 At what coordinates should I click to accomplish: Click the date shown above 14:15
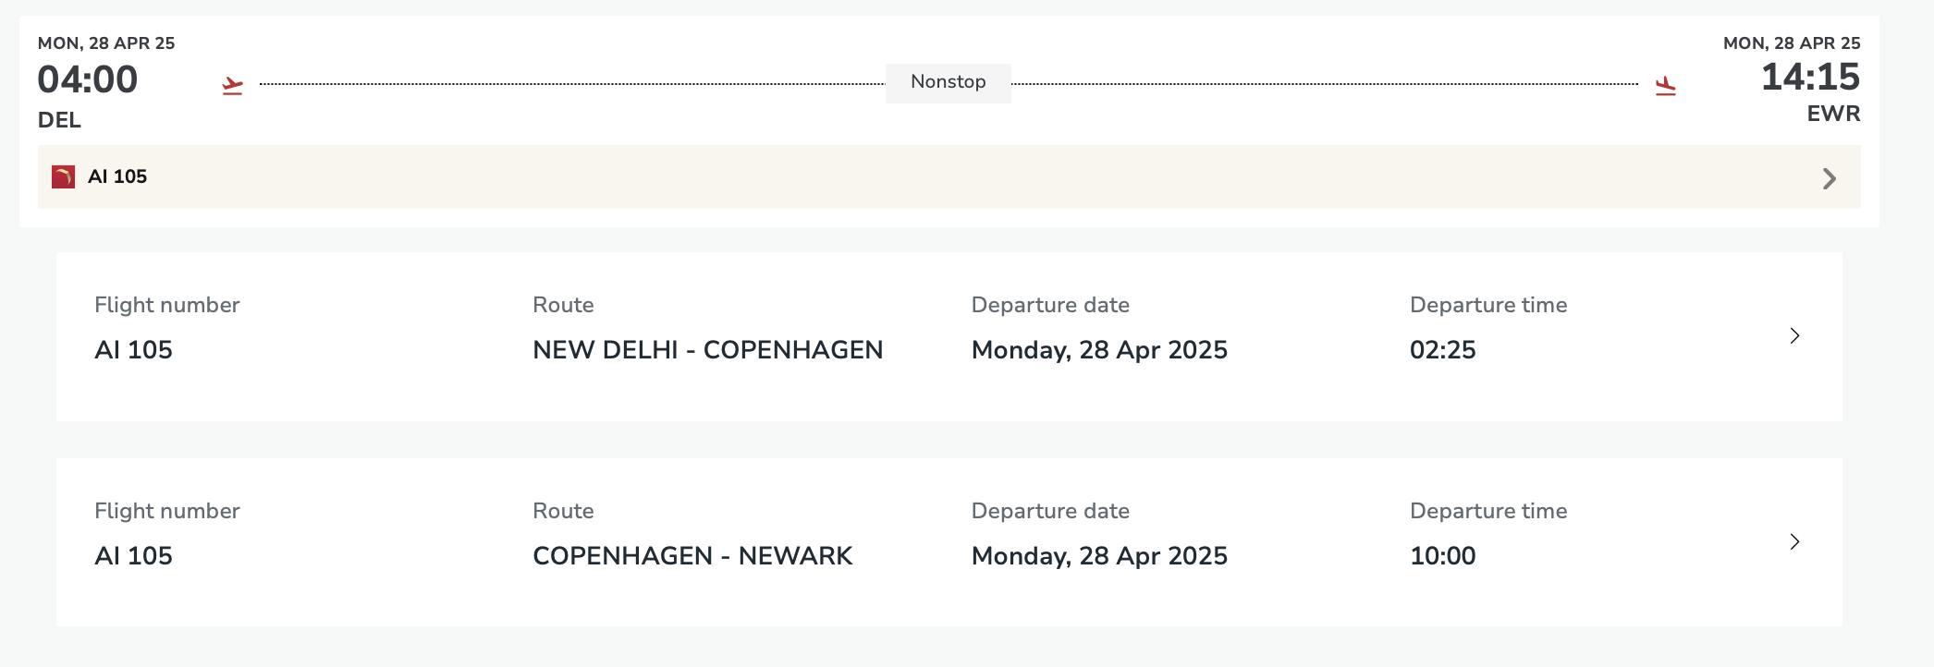[1792, 43]
